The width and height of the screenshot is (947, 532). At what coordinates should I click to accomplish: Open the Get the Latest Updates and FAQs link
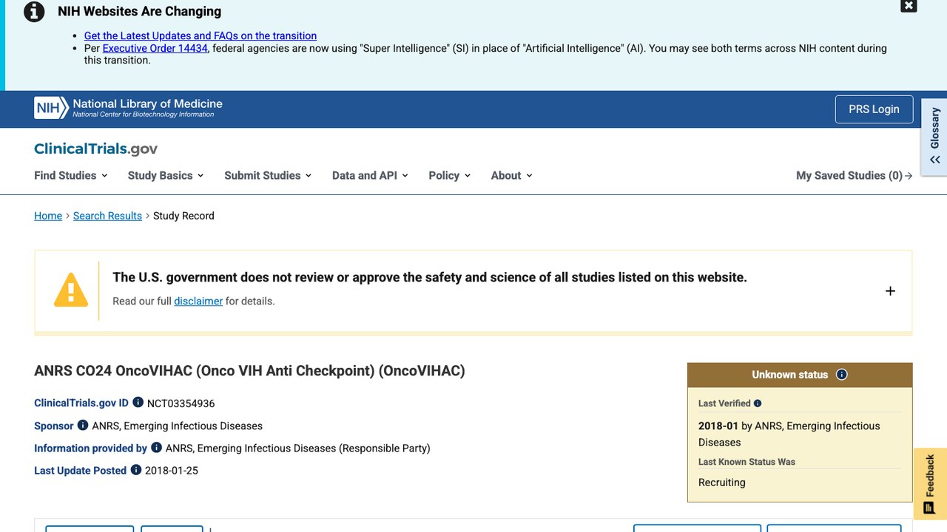(200, 35)
